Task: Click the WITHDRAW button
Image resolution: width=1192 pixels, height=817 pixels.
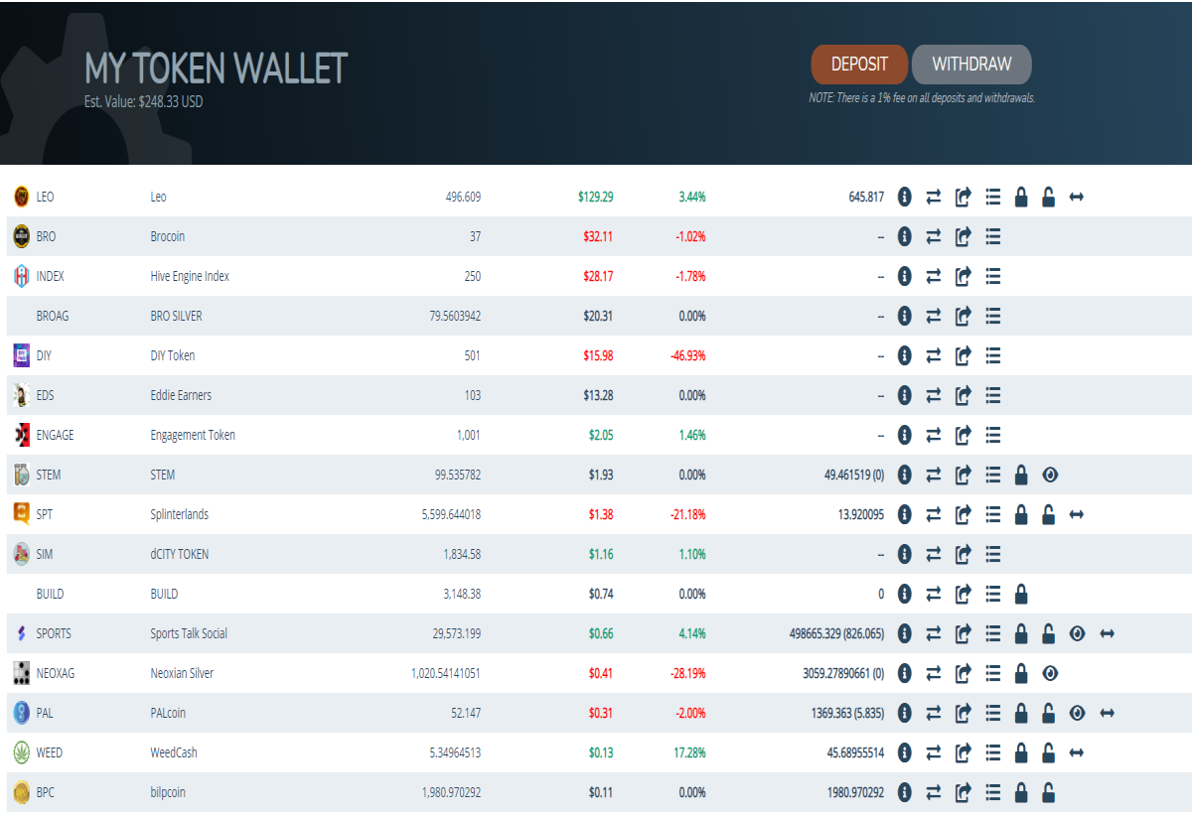Action: point(971,64)
